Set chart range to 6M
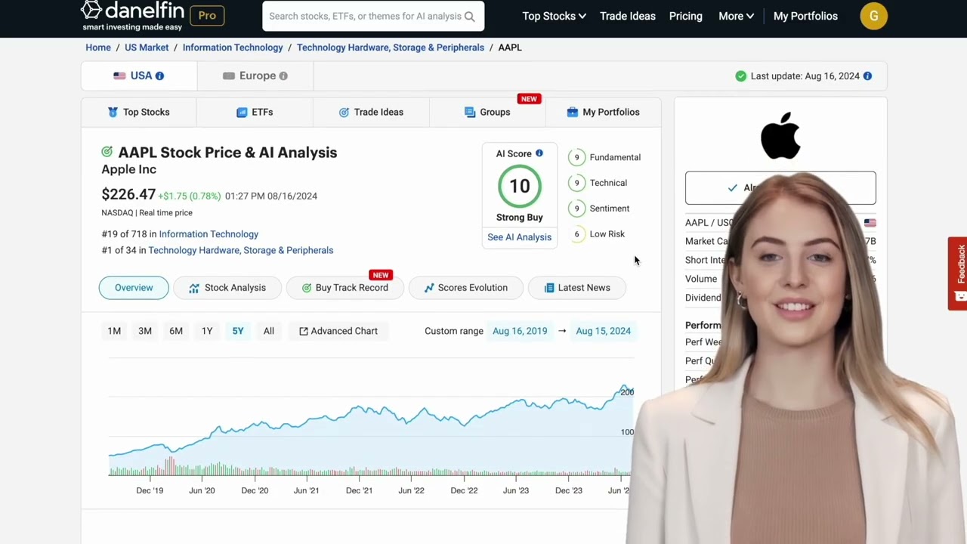967x544 pixels. [176, 331]
